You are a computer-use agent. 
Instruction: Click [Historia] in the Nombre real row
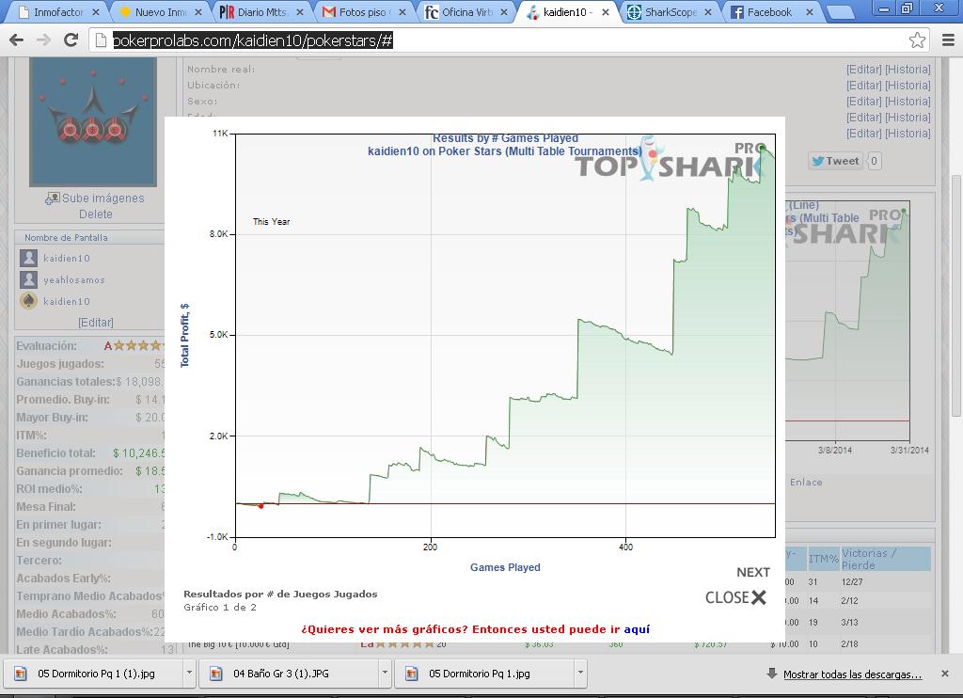[x=908, y=70]
